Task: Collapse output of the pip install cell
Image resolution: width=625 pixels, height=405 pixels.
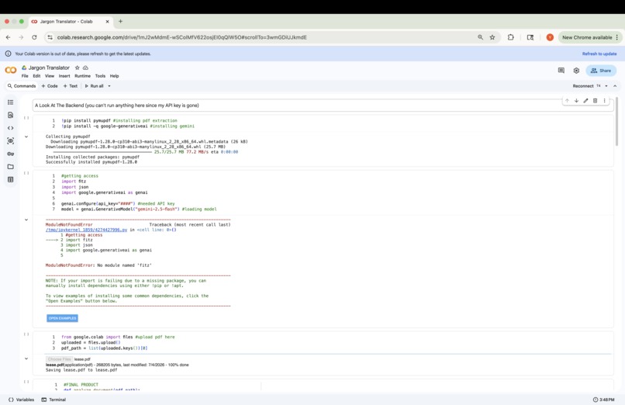Action: pos(26,137)
